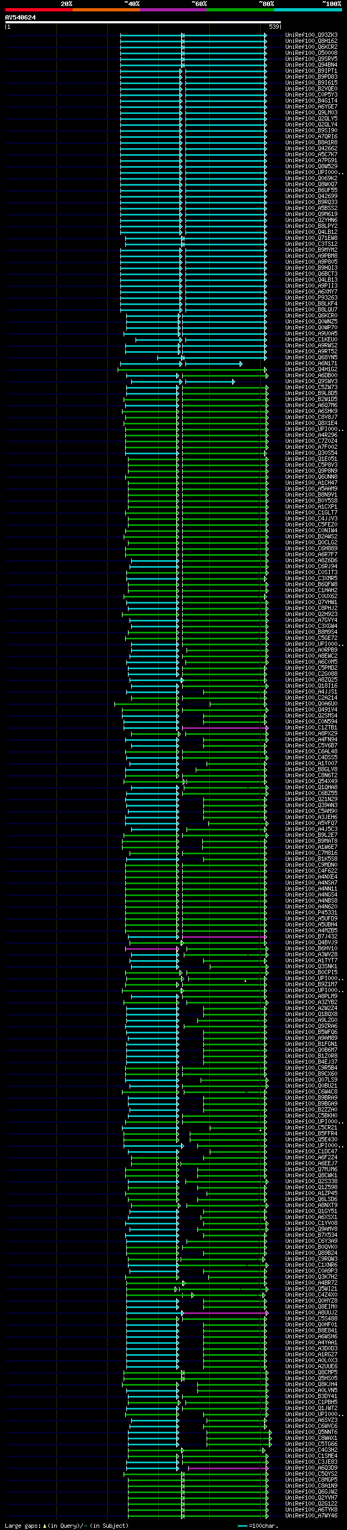Choose hit UniRef100_B9IPT1
This screenshot has width=347, height=1530.
click(x=311, y=71)
